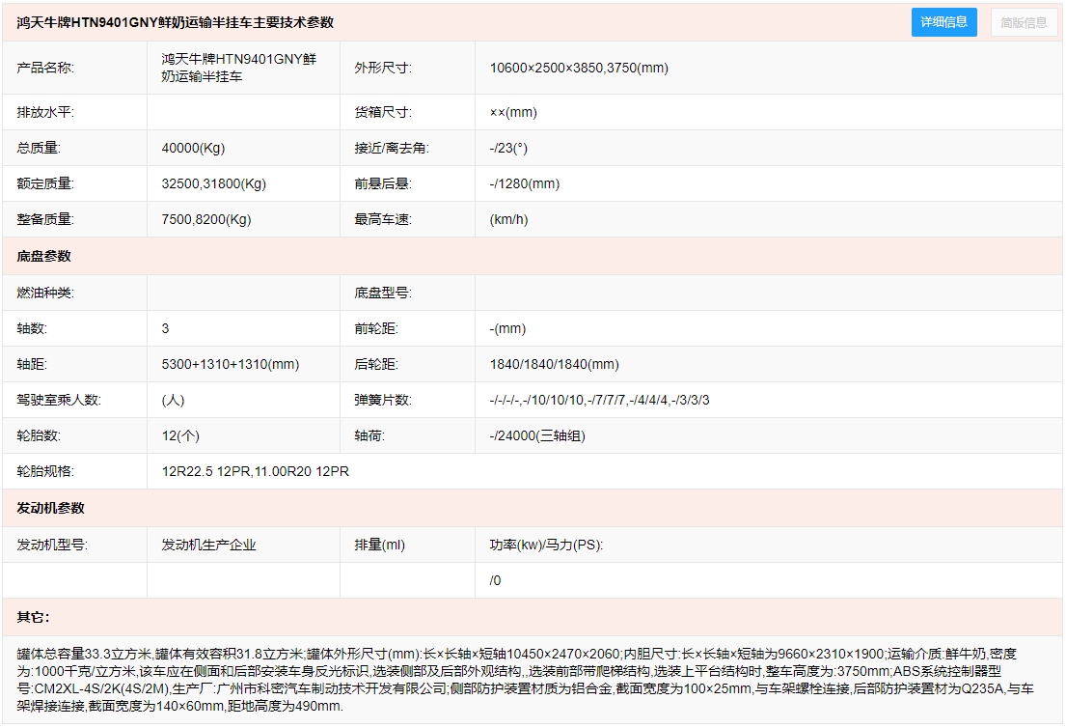Select the -/23(°) value

(x=508, y=149)
